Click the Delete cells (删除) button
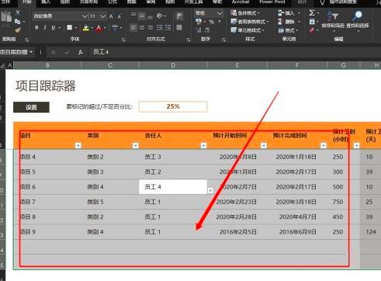Screen dimensions: 381x281 pos(289,22)
